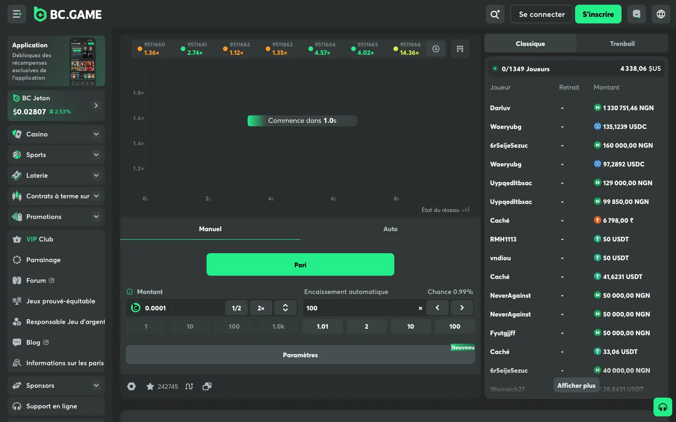Place bet with the Pari button
The height and width of the screenshot is (422, 676).
pyautogui.click(x=300, y=264)
